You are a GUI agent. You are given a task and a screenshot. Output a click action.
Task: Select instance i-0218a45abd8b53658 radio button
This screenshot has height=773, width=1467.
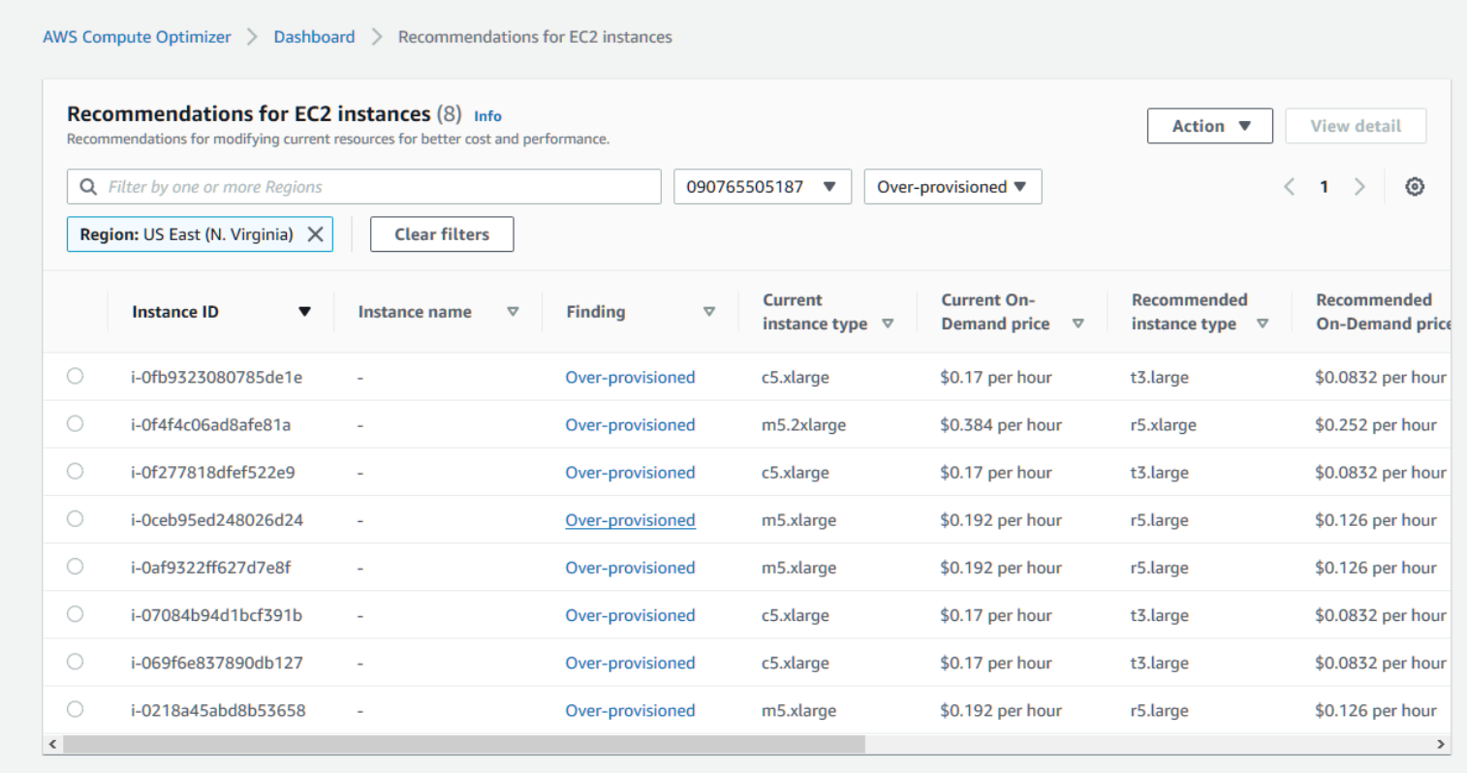point(76,710)
